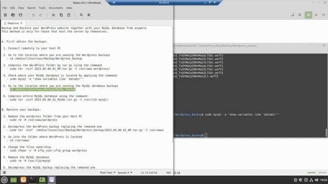
Task: Click the 'A. First obtain the backups:' heading
Action: (25, 41)
